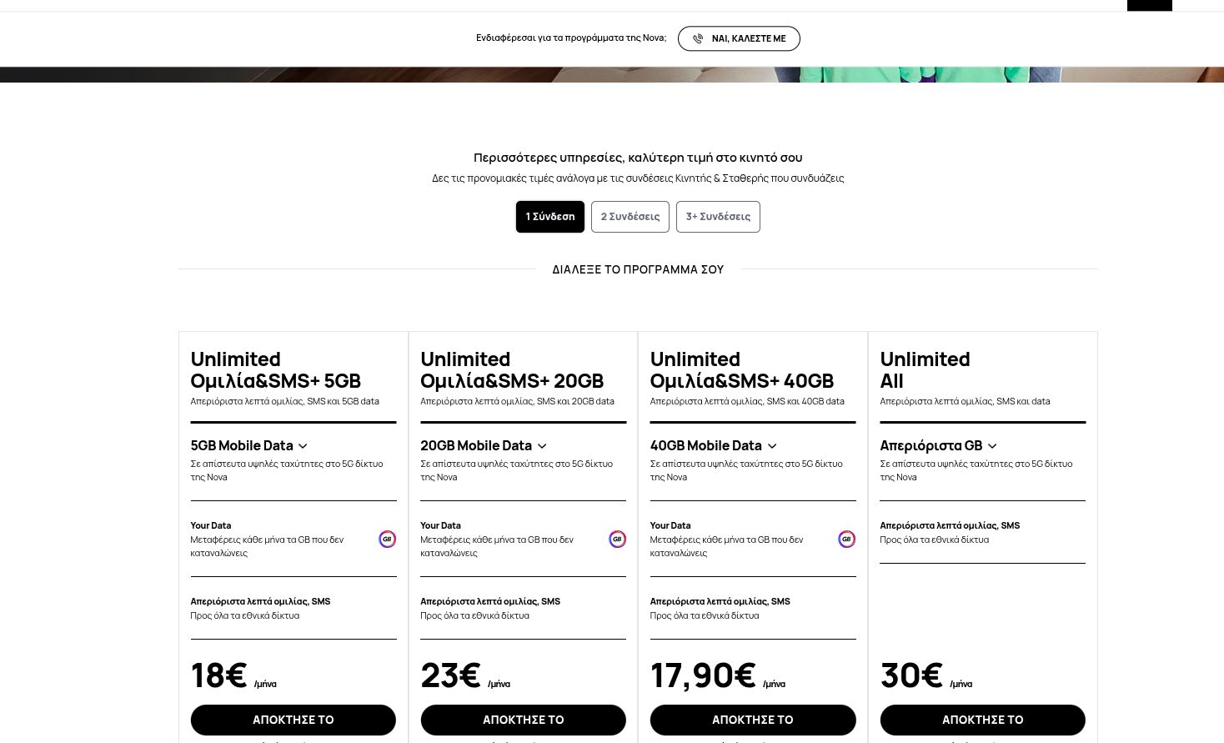Image resolution: width=1224 pixels, height=743 pixels.
Task: Select the 1 Σύνδεση option
Action: click(549, 217)
